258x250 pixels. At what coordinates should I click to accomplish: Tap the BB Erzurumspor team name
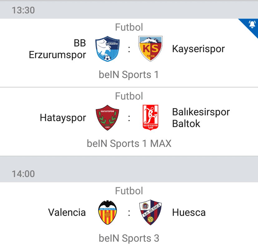pyautogui.click(x=57, y=49)
